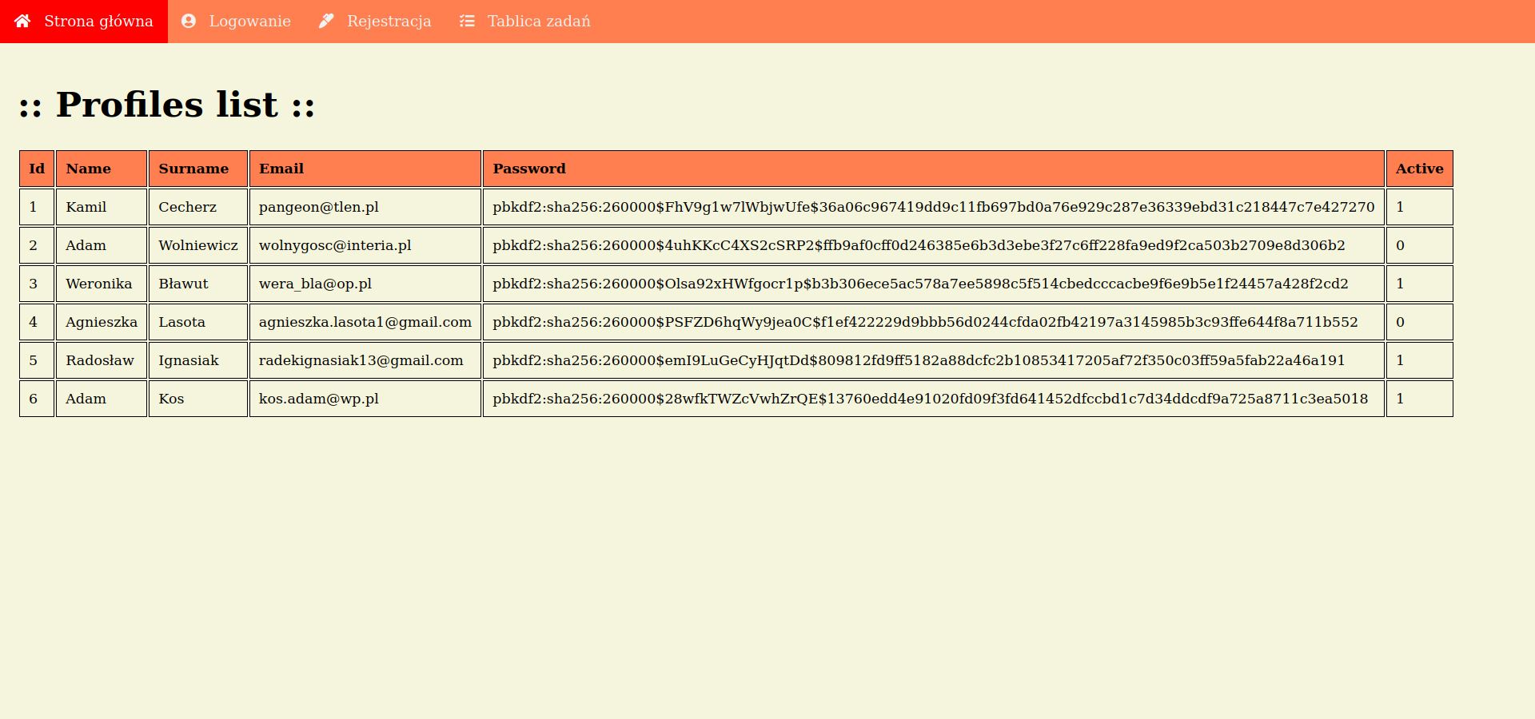
Task: Select the name cell Agnieszka
Action: click(102, 322)
